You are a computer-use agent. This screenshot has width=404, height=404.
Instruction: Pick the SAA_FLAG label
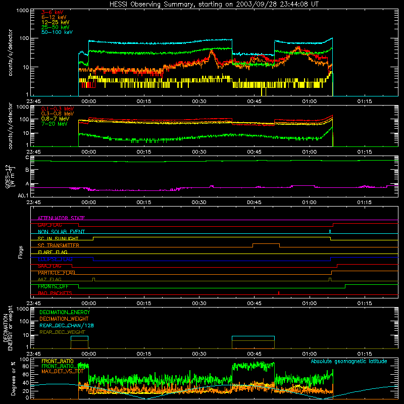[x=49, y=266]
